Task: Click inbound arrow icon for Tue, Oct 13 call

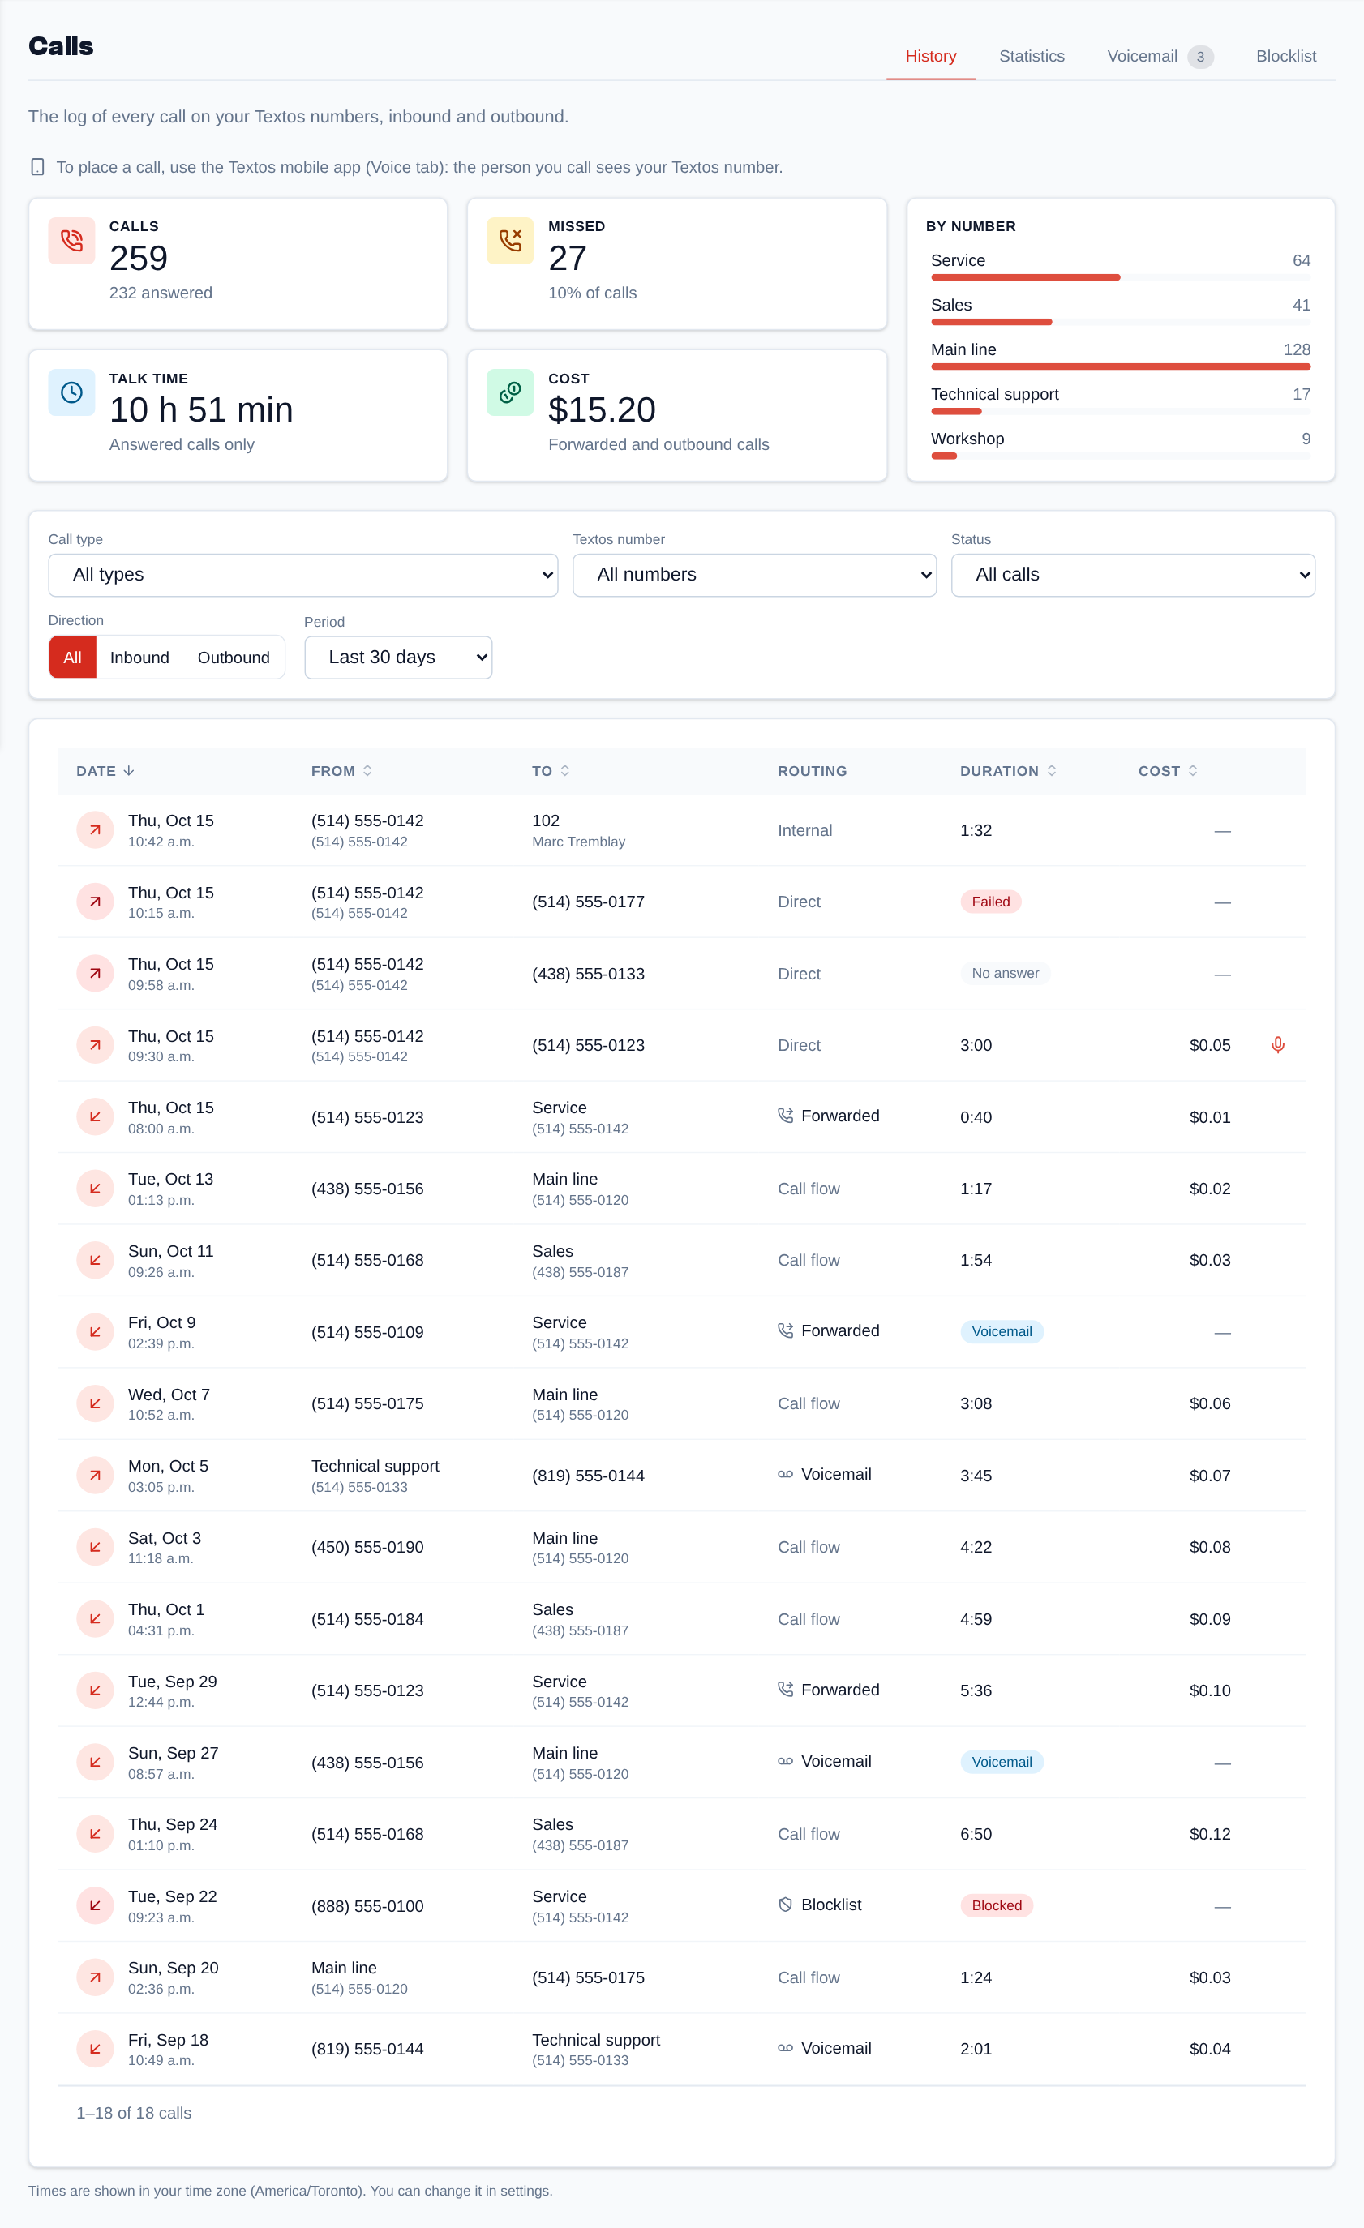Action: (x=95, y=1188)
